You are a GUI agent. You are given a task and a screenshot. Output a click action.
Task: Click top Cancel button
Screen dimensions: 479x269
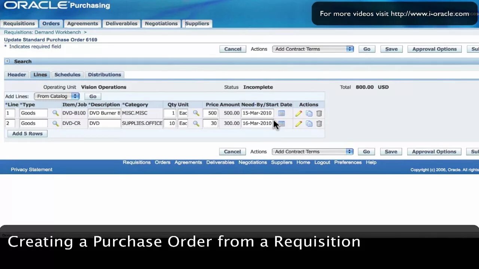[x=233, y=49]
